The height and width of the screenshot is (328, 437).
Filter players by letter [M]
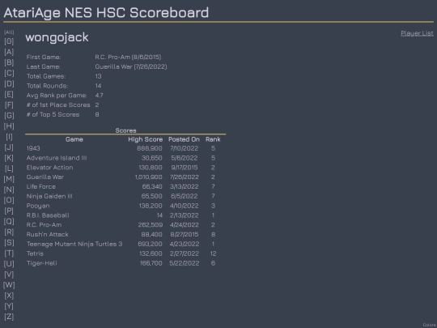pos(9,179)
